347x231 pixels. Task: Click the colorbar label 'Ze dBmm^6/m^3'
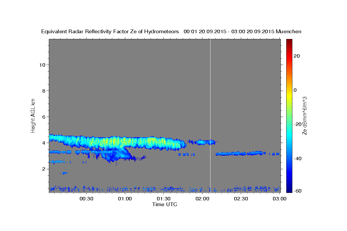click(x=304, y=115)
